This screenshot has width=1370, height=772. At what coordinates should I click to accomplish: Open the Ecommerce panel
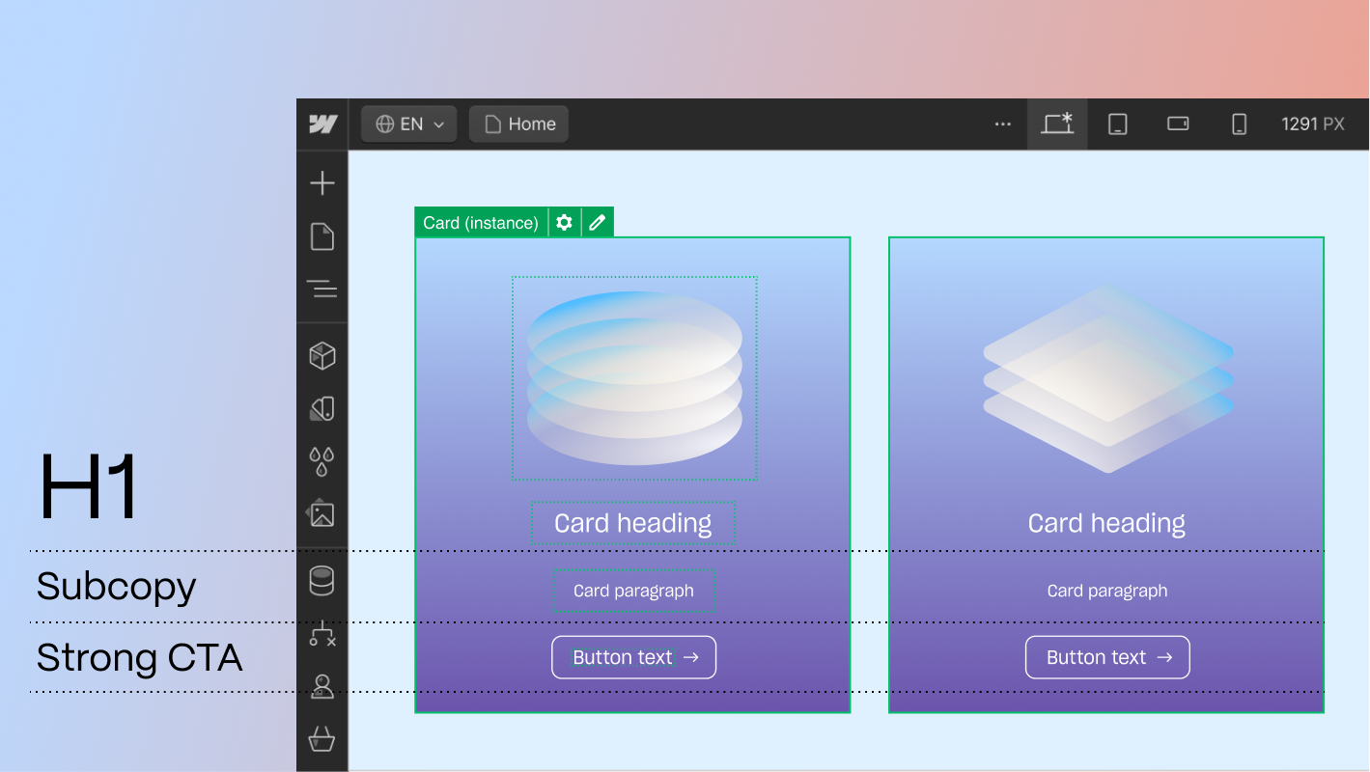pos(322,739)
